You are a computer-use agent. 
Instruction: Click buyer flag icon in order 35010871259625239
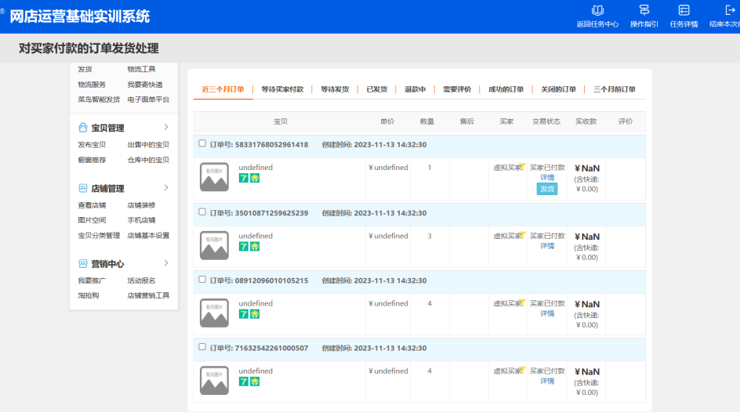[x=522, y=234]
